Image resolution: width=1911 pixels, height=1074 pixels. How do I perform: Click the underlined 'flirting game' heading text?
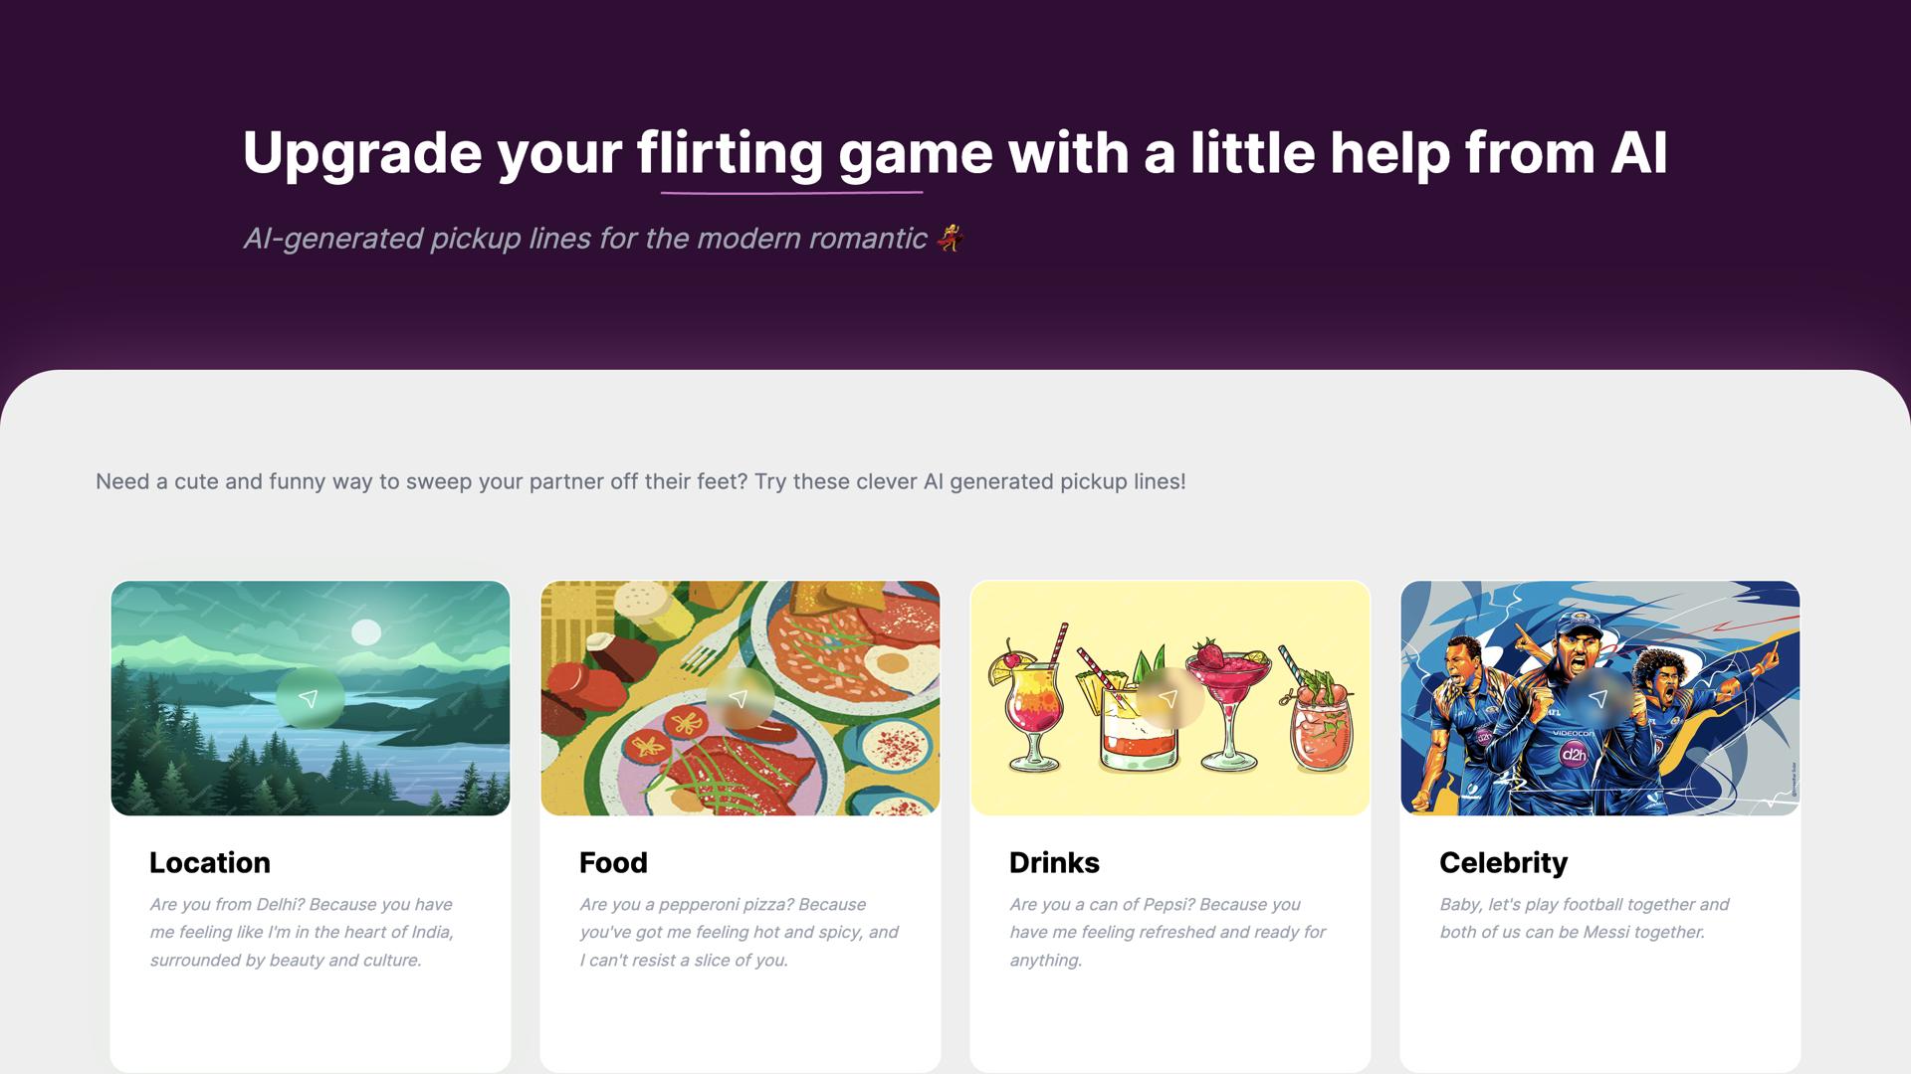[792, 154]
